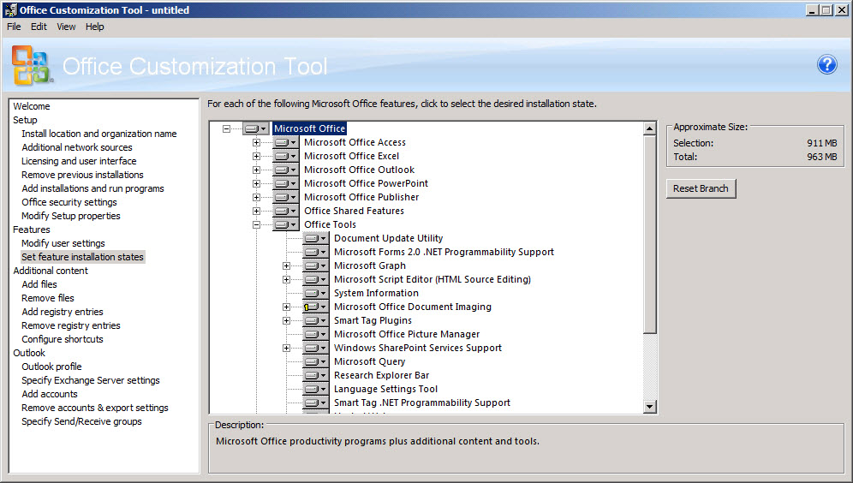This screenshot has width=853, height=483.
Task: Open install state icon for Research Explorer Bar
Action: [315, 376]
